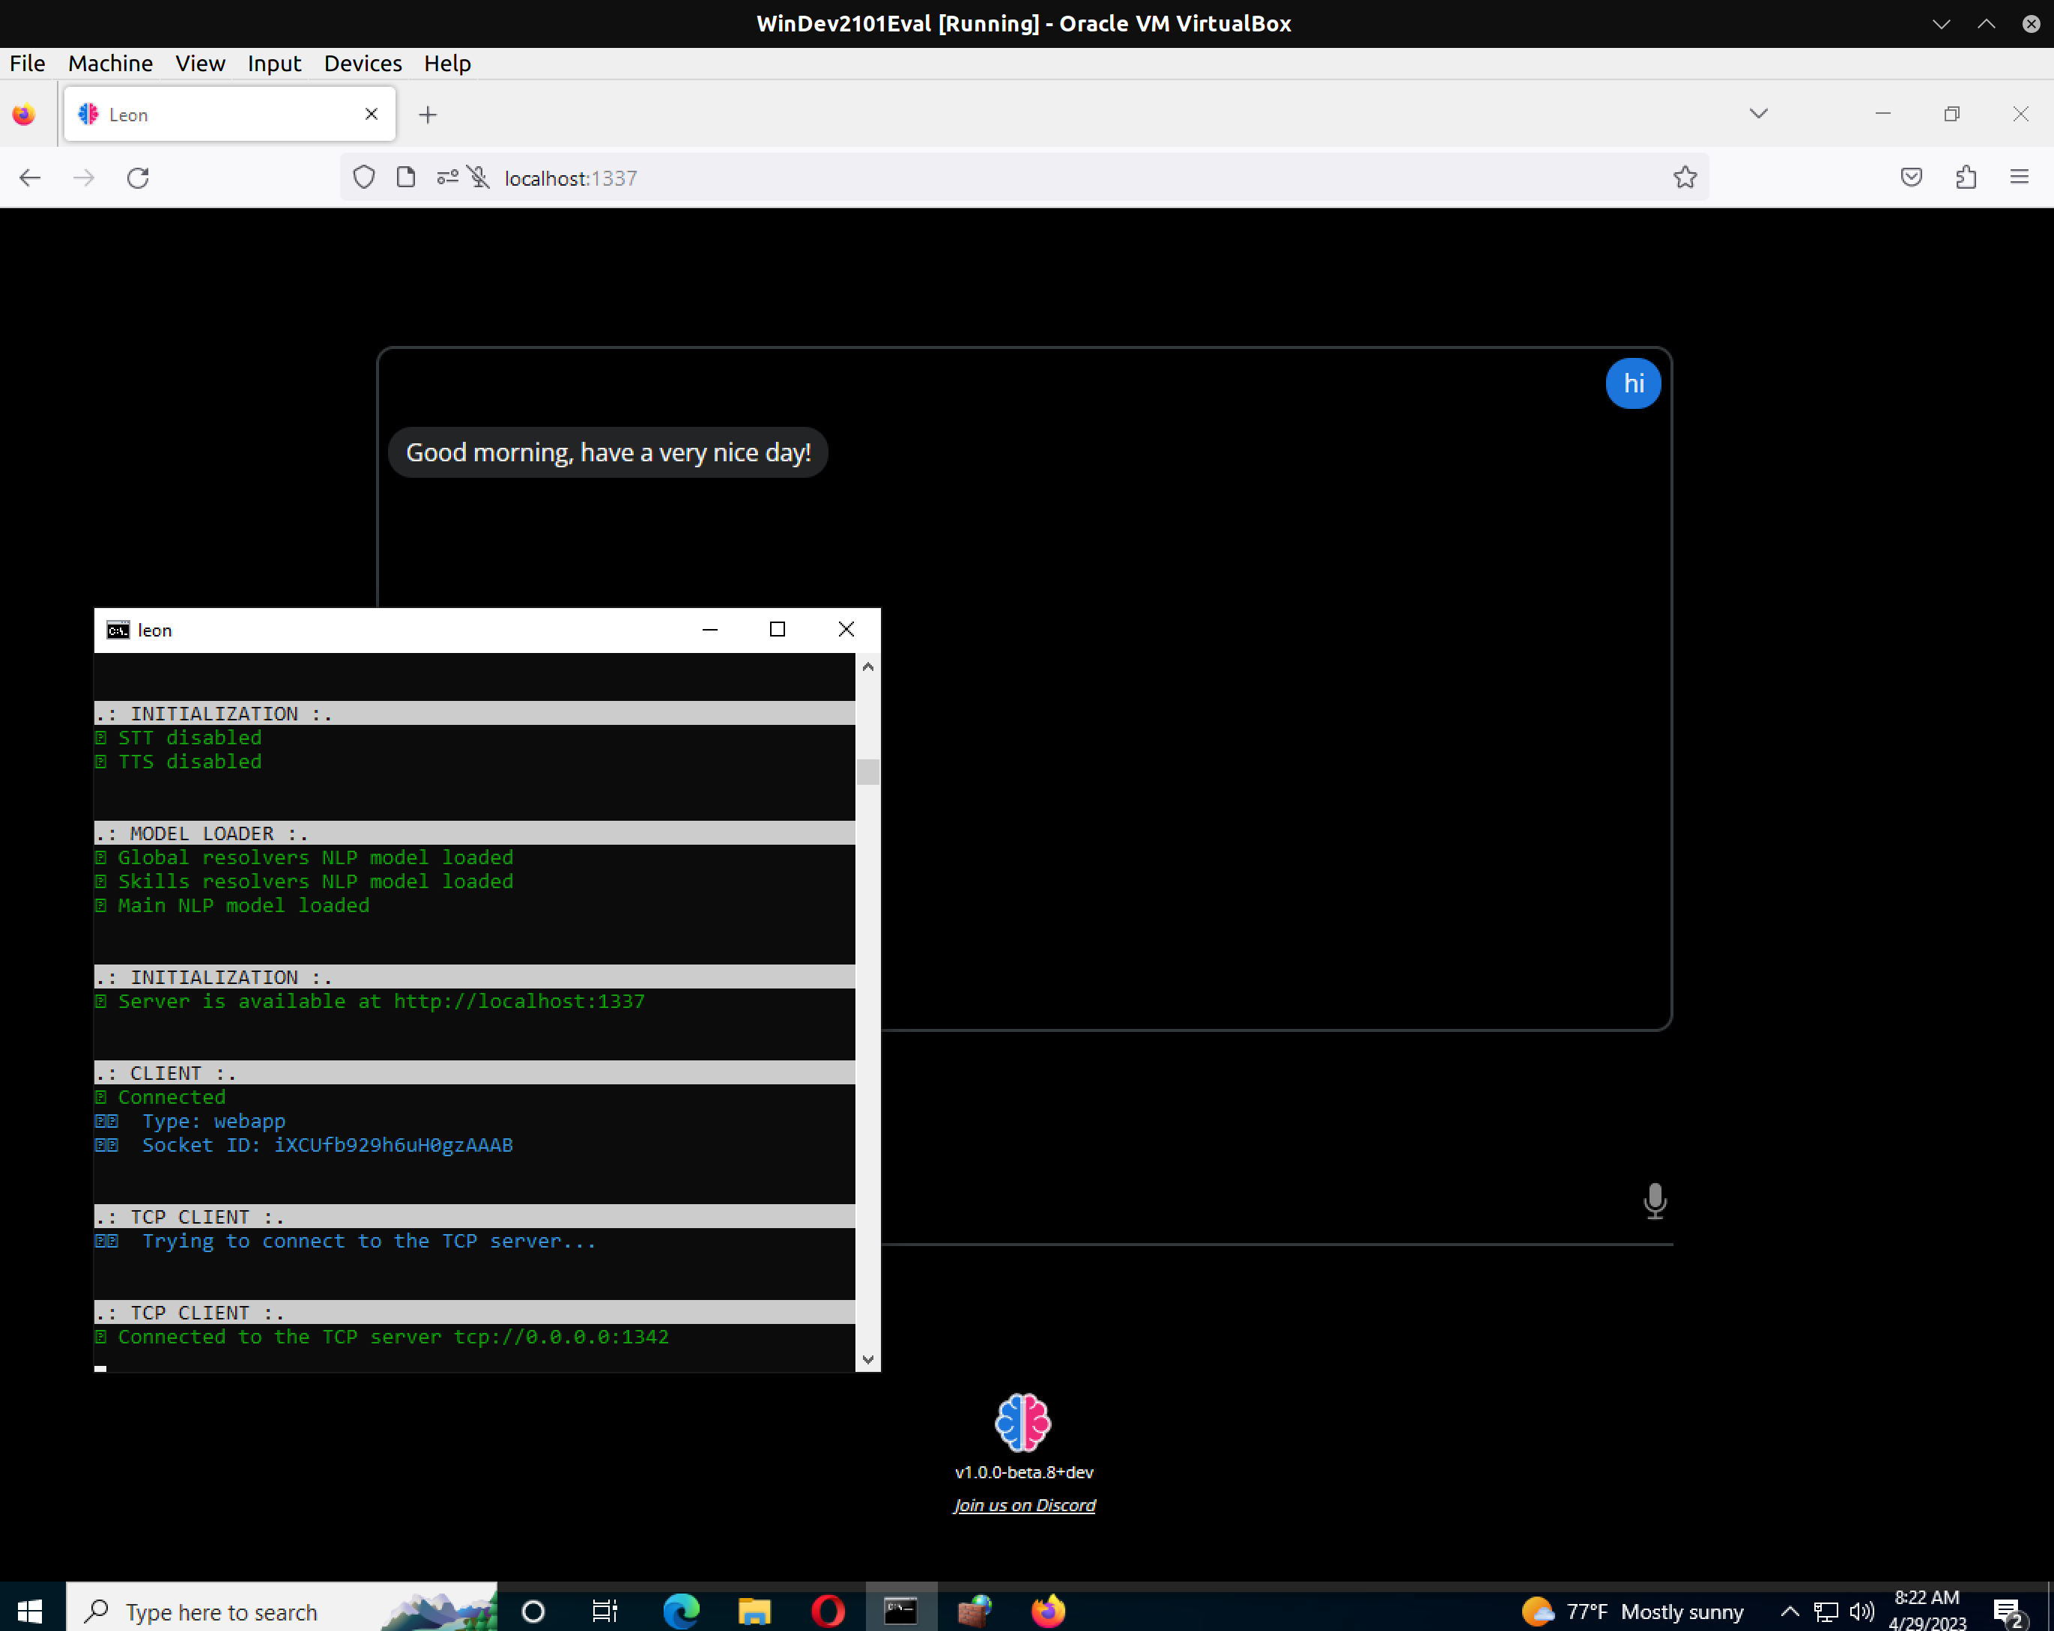Image resolution: width=2054 pixels, height=1631 pixels.
Task: Open the Machine menu
Action: (x=109, y=64)
